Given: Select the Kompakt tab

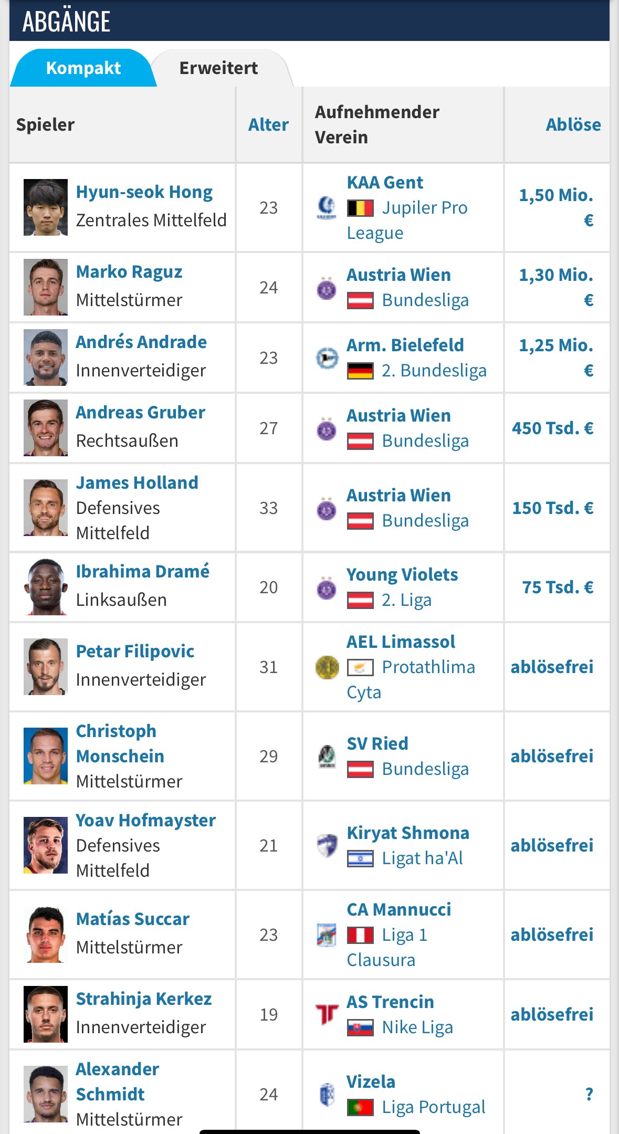Looking at the screenshot, I should 83,68.
